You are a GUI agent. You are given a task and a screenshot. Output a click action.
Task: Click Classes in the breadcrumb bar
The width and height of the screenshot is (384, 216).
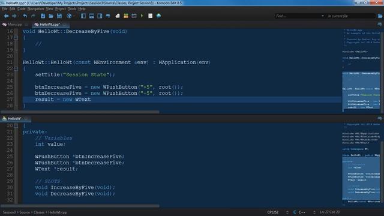point(39,212)
